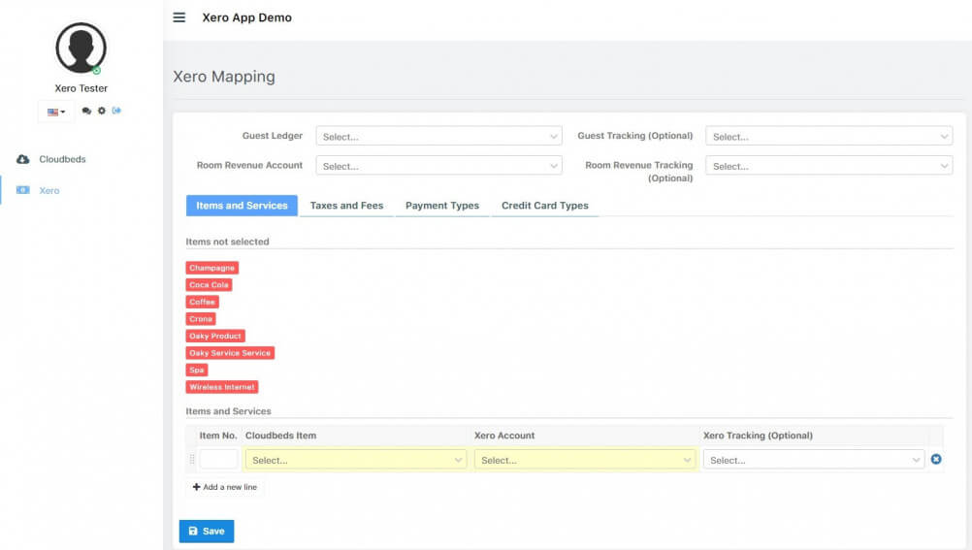Open the Xero Account select field
This screenshot has width=972, height=550.
click(x=585, y=460)
